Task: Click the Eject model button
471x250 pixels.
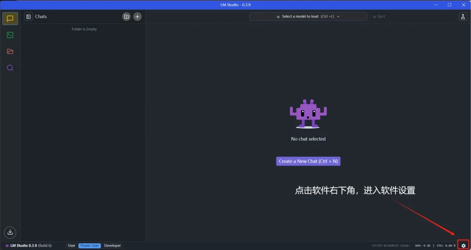Action: coord(379,17)
